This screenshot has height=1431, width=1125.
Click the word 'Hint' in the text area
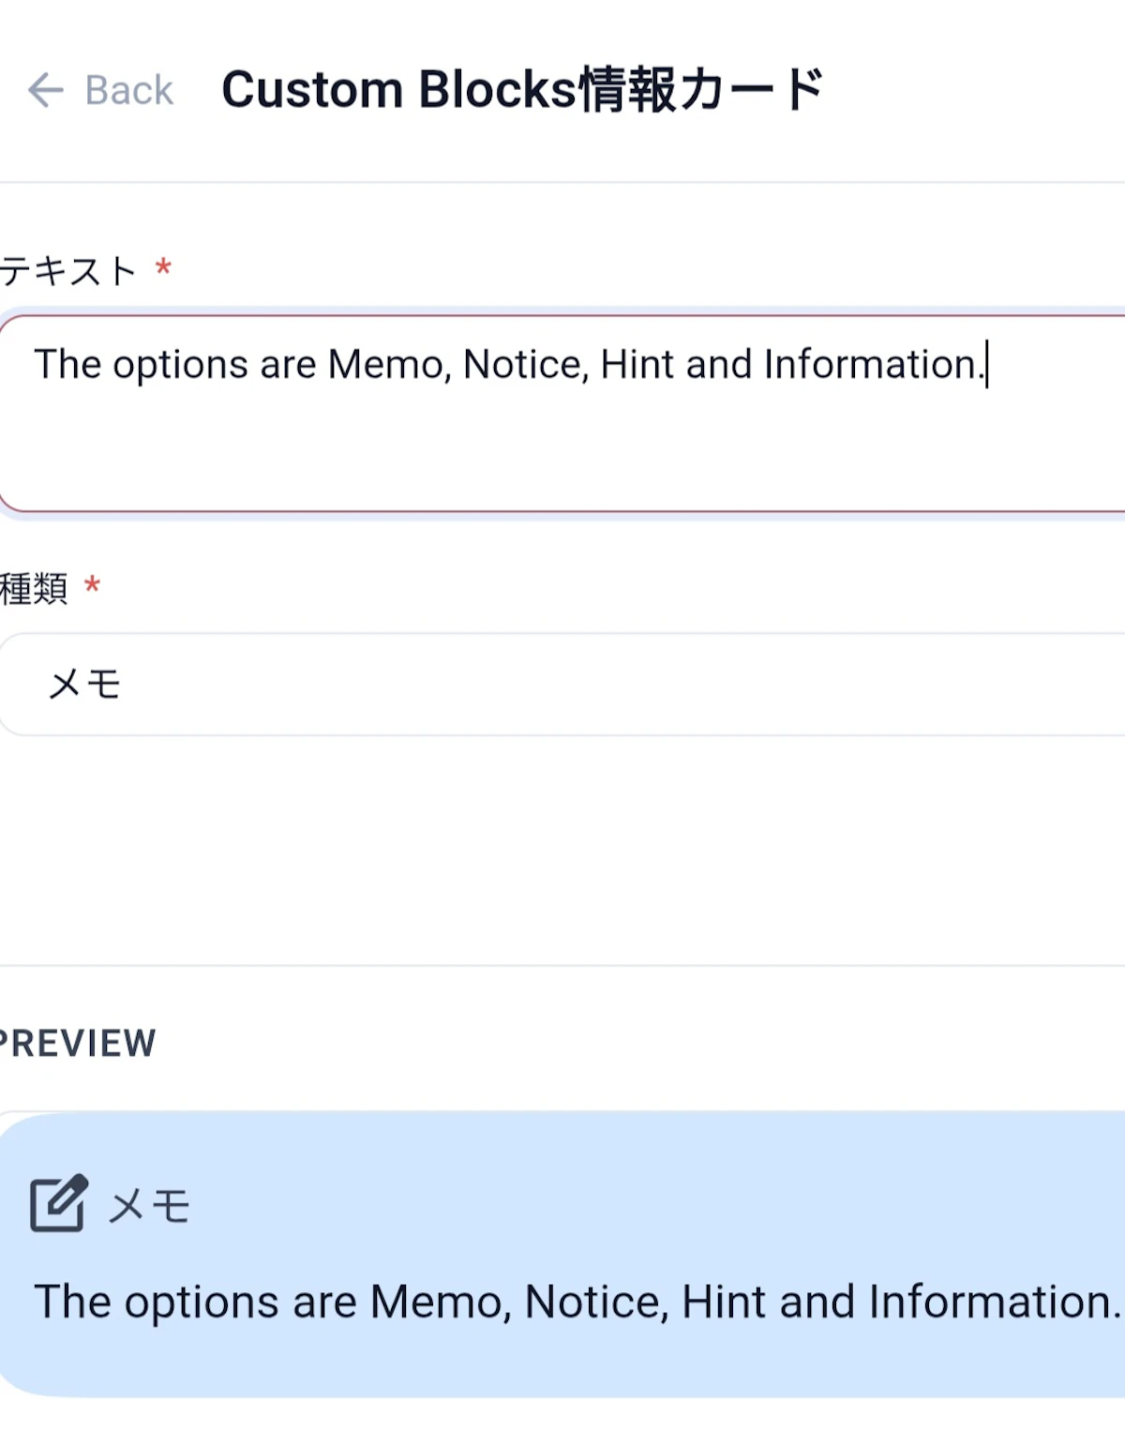coord(637,365)
